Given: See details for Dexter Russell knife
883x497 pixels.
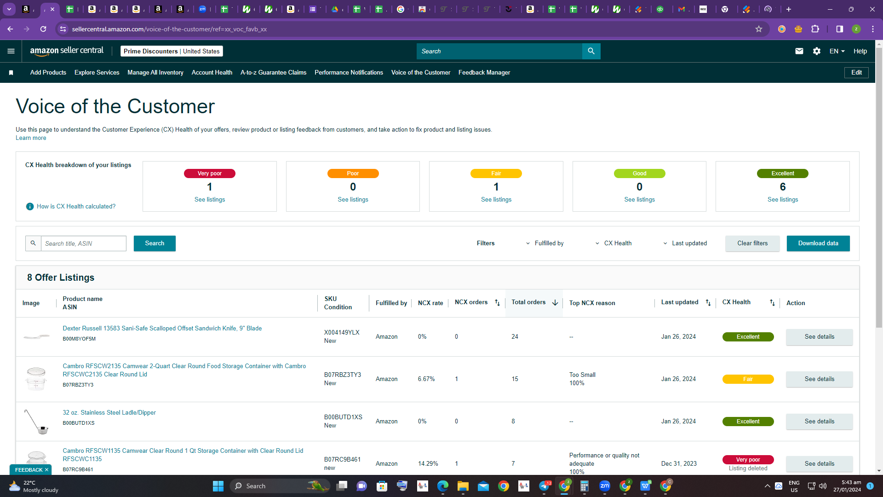Looking at the screenshot, I should [x=819, y=337].
